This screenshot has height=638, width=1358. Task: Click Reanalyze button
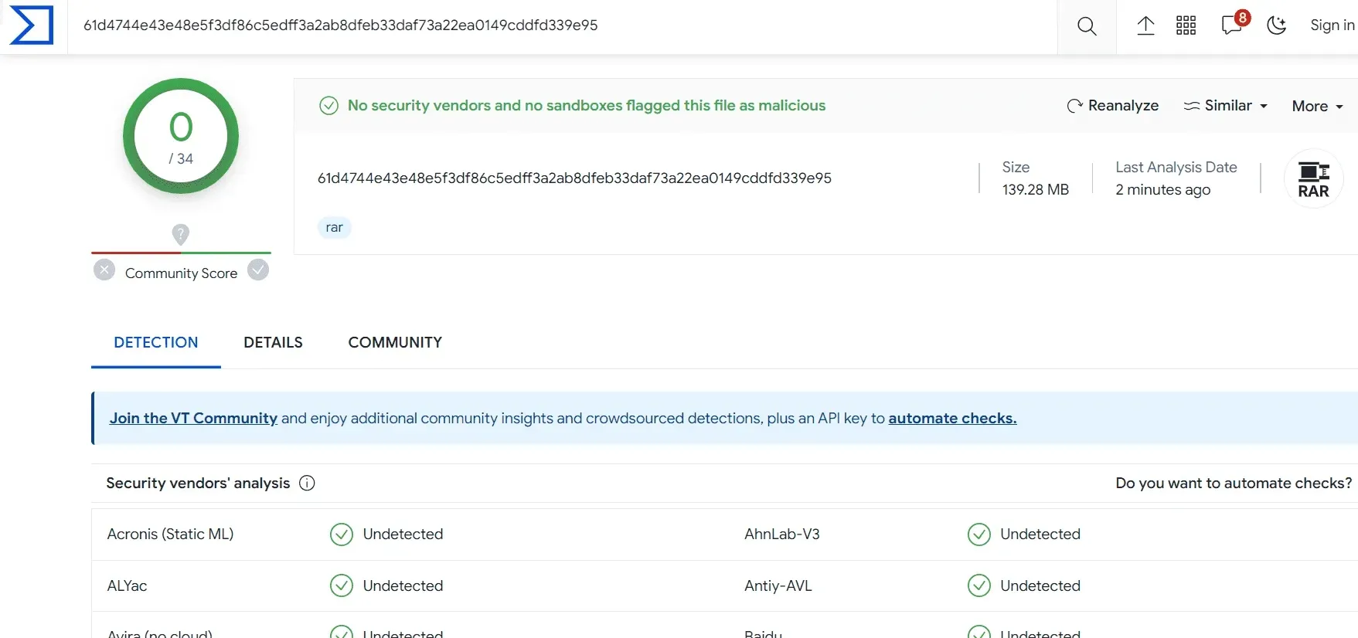1113,106
